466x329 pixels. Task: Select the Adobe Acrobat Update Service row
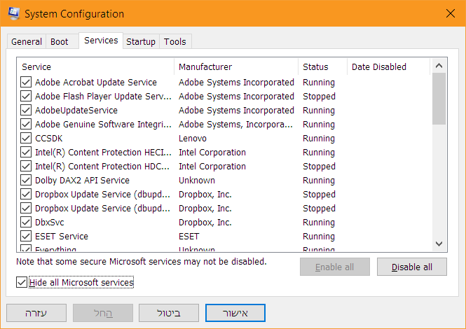[224, 83]
